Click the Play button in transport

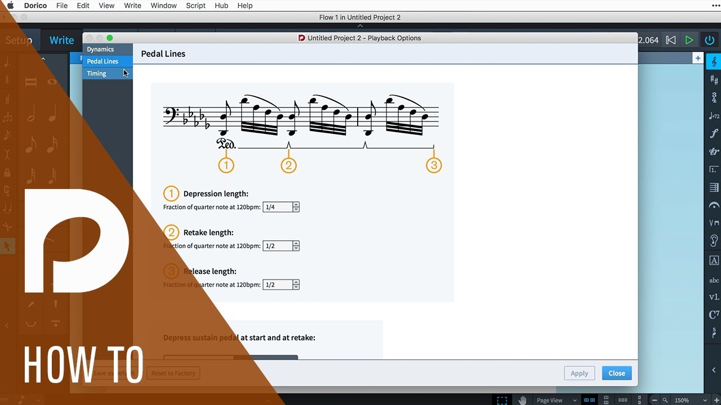coord(689,40)
